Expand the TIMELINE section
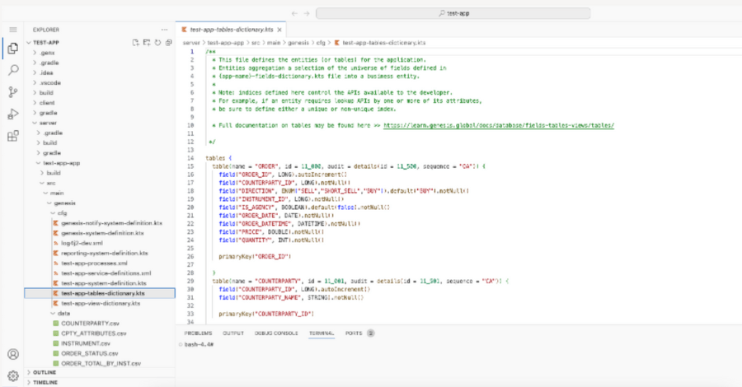742x387 pixels. 45,382
